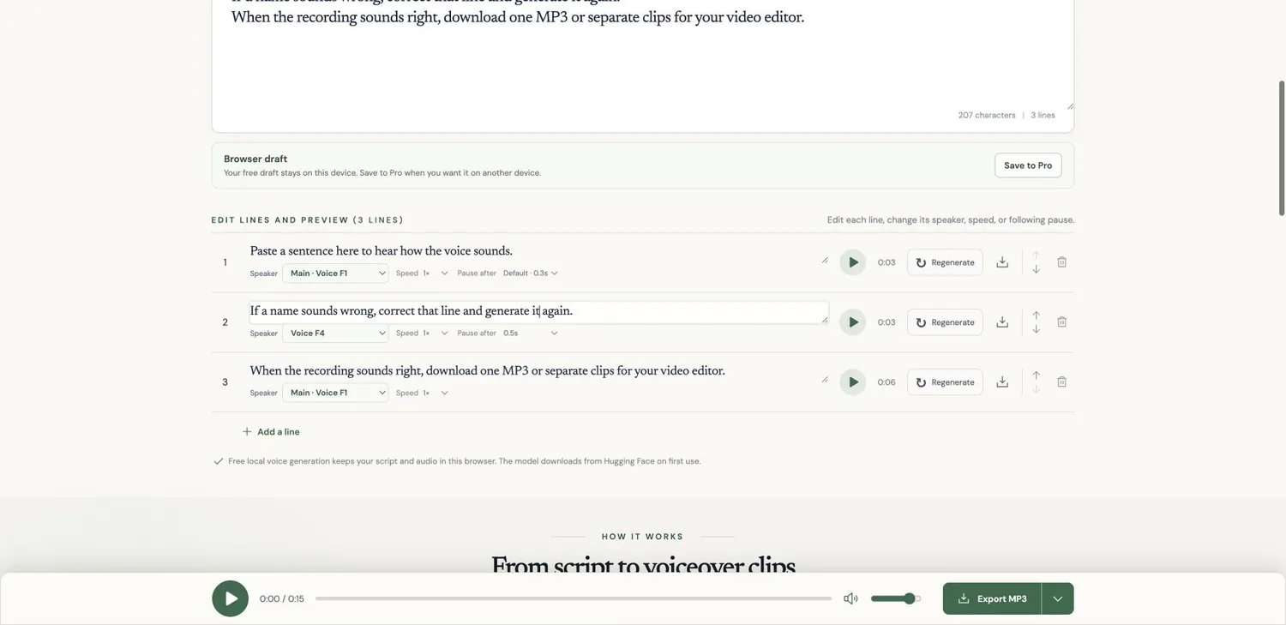Image resolution: width=1286 pixels, height=625 pixels.
Task: Delete line 2 with the trash icon
Action: pyautogui.click(x=1062, y=322)
